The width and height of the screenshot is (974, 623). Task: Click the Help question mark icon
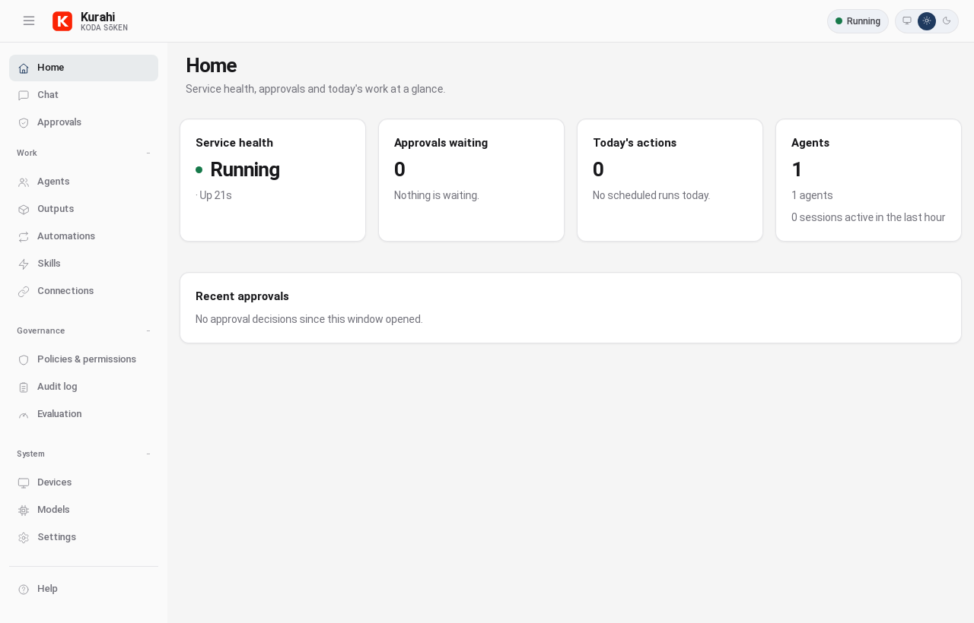tap(24, 589)
